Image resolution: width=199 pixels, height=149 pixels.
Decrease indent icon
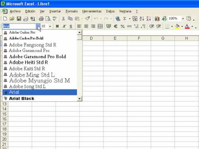pos(152,26)
